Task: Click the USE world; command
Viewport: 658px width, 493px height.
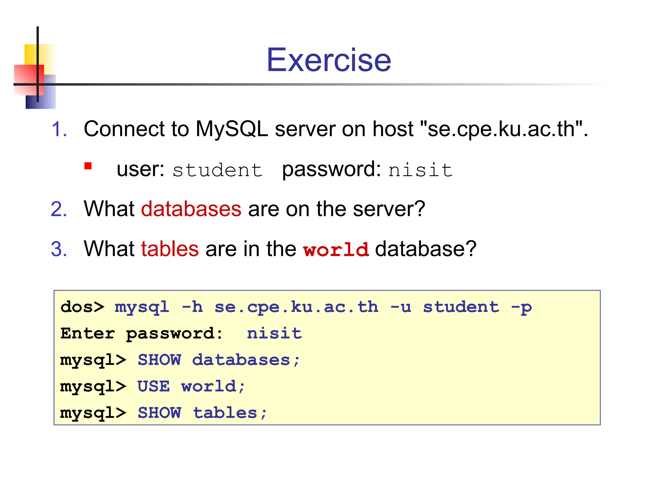Action: point(191,386)
